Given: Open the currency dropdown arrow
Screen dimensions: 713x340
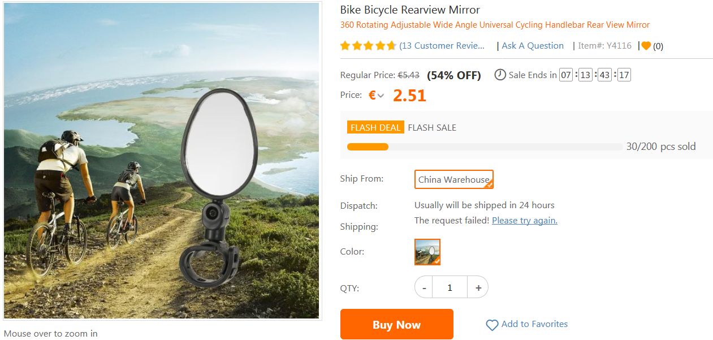Looking at the screenshot, I should pyautogui.click(x=381, y=96).
